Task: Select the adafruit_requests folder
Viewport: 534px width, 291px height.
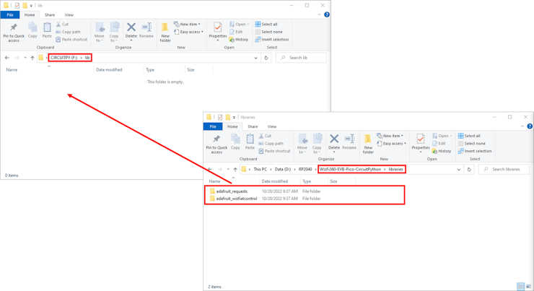Action: point(232,191)
